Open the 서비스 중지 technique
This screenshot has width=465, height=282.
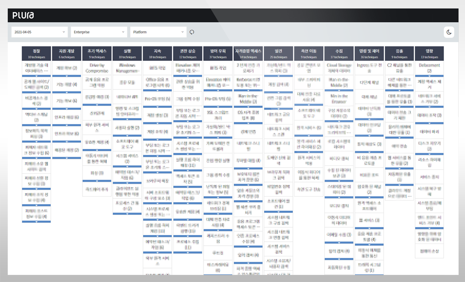click(x=429, y=177)
